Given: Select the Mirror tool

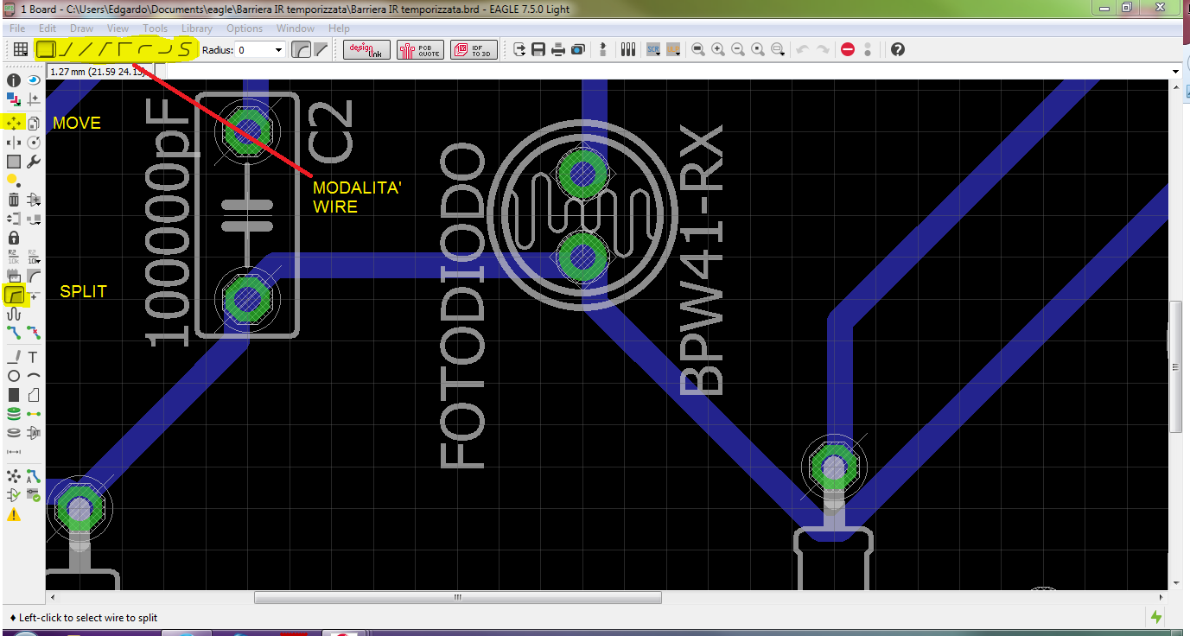Looking at the screenshot, I should 14,142.
